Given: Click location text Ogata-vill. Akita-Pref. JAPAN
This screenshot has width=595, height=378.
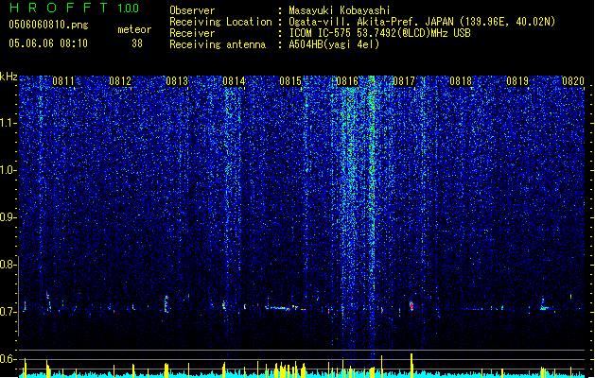Looking at the screenshot, I should [371, 22].
